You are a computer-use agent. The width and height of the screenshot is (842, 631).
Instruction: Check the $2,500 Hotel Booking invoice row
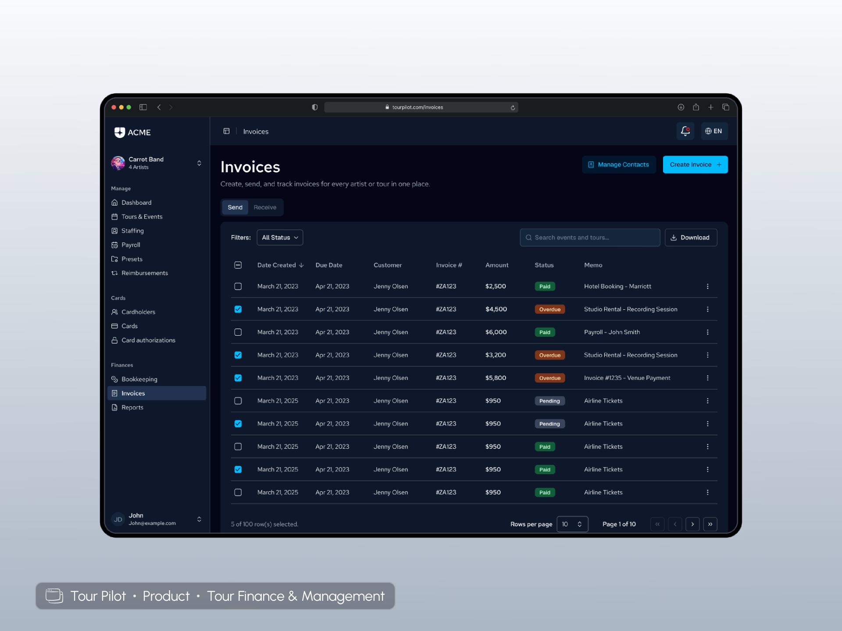tap(238, 286)
